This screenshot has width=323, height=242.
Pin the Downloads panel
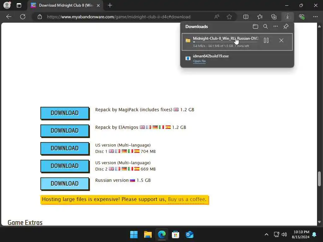click(x=286, y=26)
